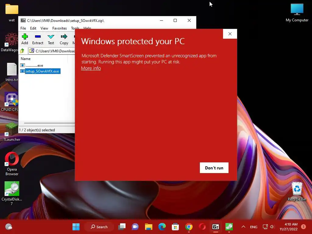Click the 7-Zip address path field
The height and width of the screenshot is (234, 312).
(52, 51)
